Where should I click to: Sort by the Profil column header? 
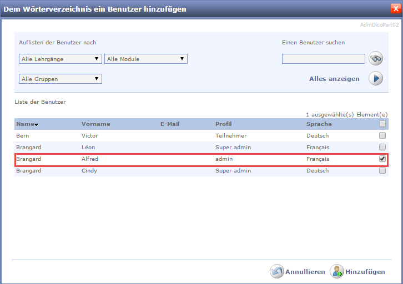[223, 124]
